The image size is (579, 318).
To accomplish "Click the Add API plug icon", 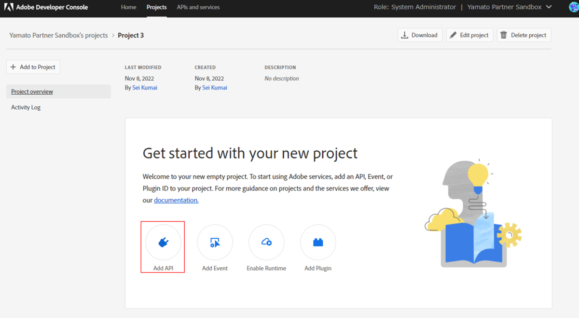I will point(164,243).
